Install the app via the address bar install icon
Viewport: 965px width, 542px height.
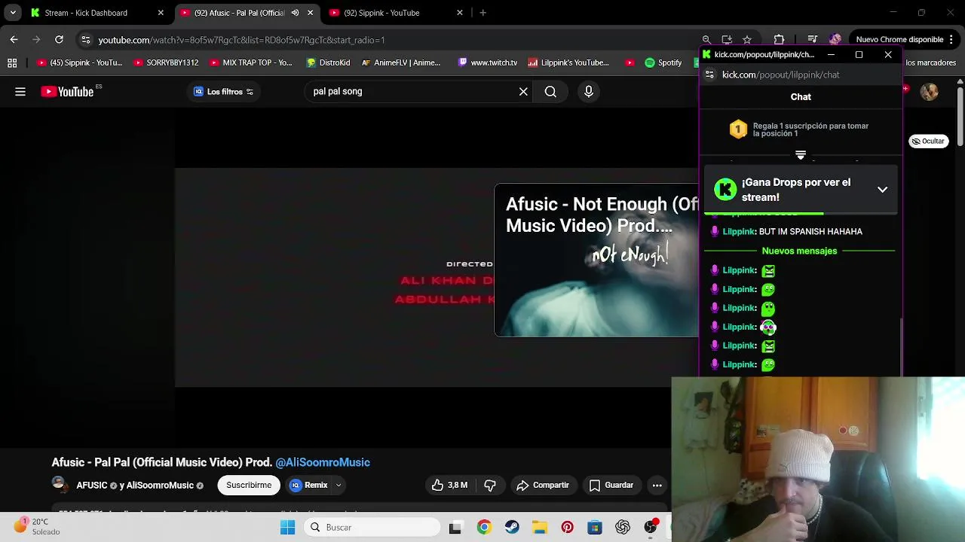pos(727,40)
